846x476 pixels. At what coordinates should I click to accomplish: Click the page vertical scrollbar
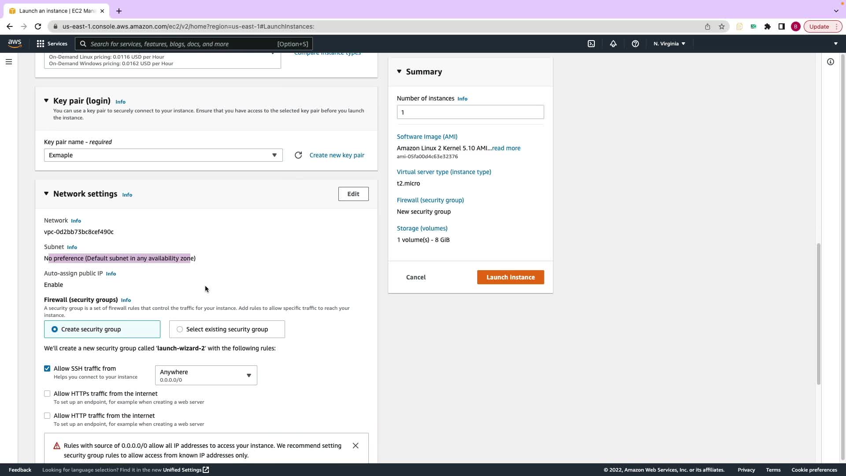coord(818,313)
